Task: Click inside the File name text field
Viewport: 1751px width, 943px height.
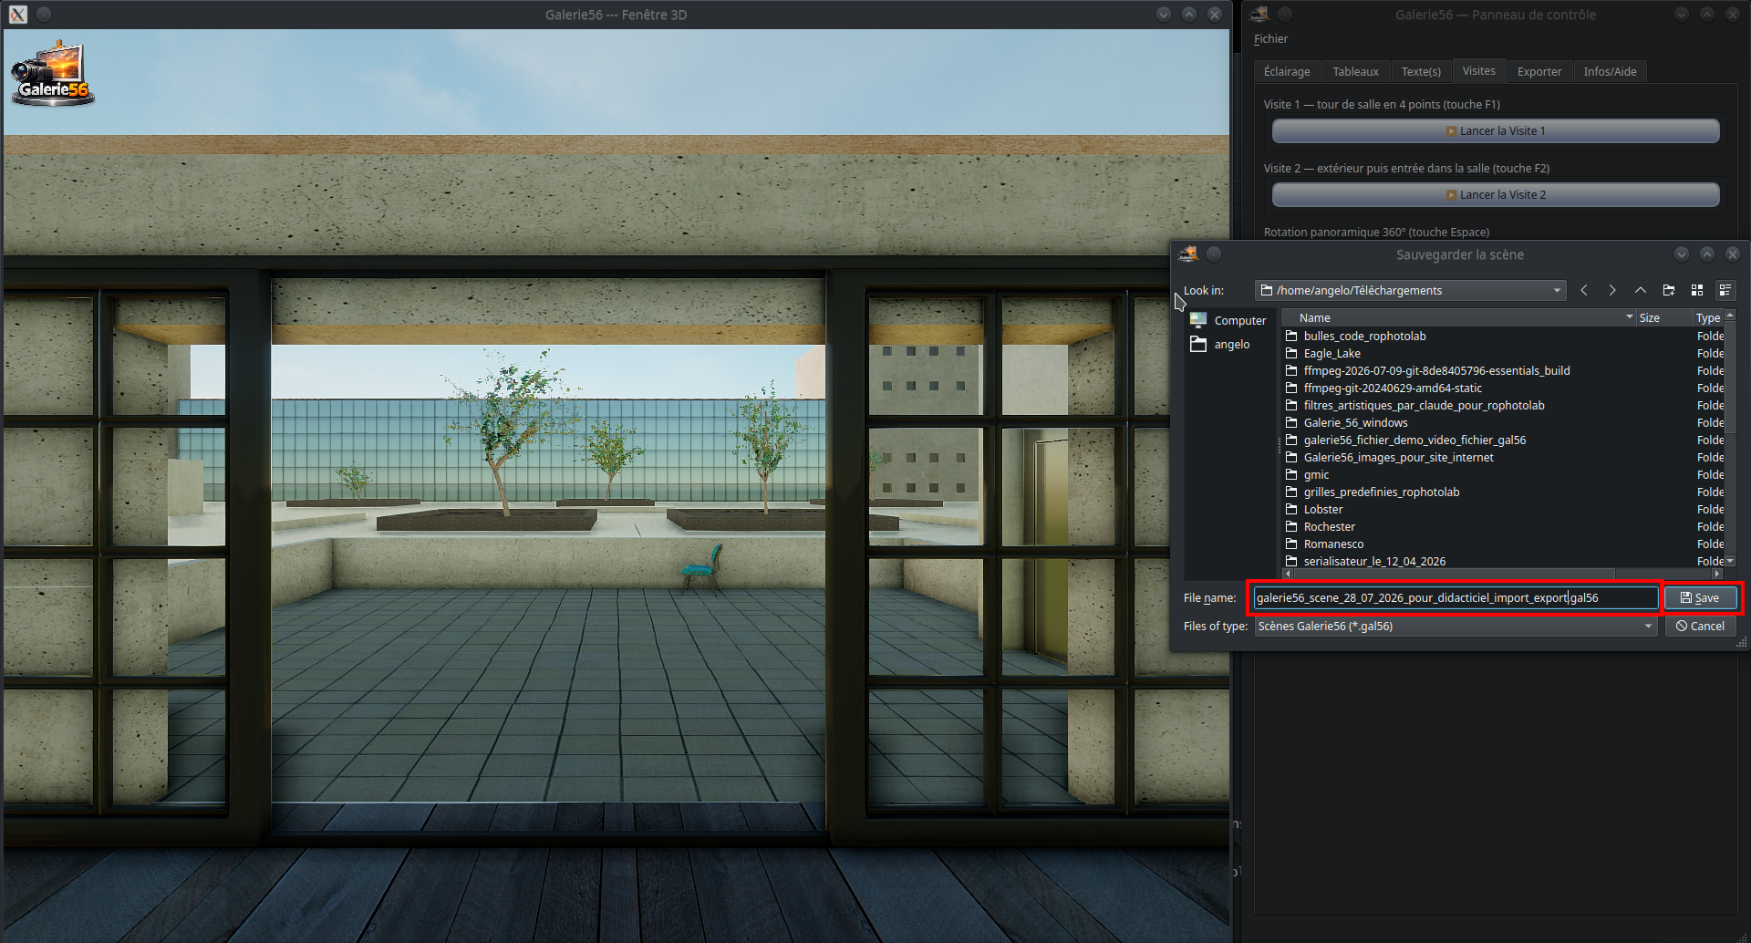Action: pos(1456,598)
